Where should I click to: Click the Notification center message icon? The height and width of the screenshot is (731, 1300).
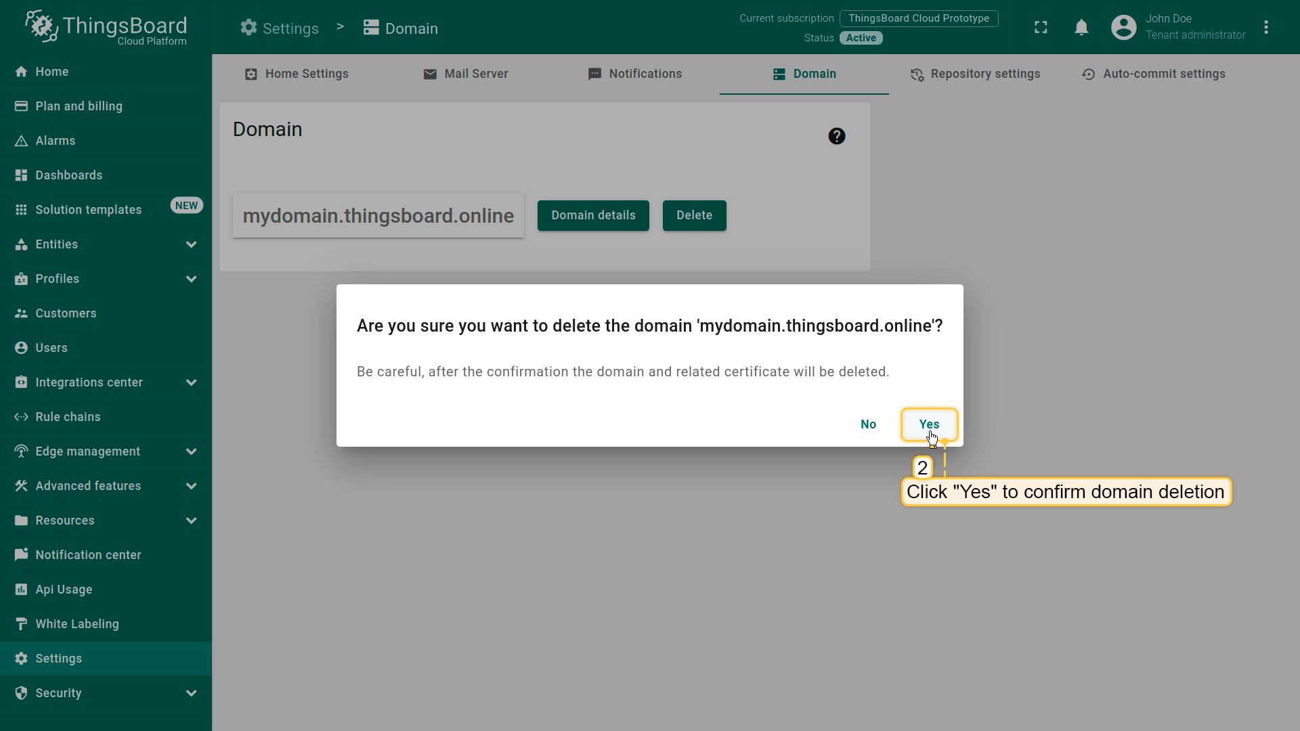click(x=21, y=555)
